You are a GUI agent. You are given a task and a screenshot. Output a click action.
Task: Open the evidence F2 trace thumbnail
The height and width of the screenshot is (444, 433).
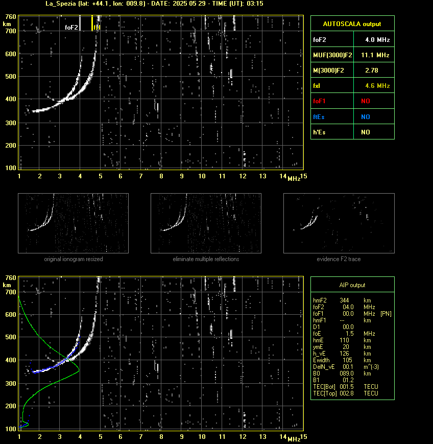point(339,223)
